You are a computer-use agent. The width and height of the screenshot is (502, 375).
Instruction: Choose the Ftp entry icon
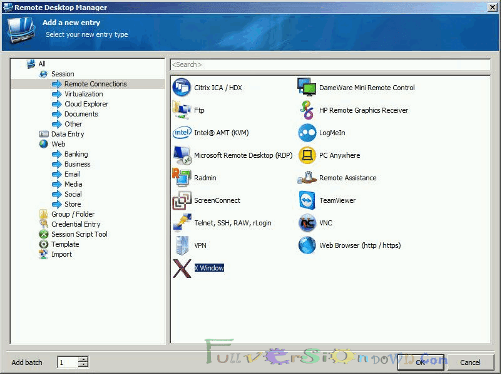[x=182, y=110]
